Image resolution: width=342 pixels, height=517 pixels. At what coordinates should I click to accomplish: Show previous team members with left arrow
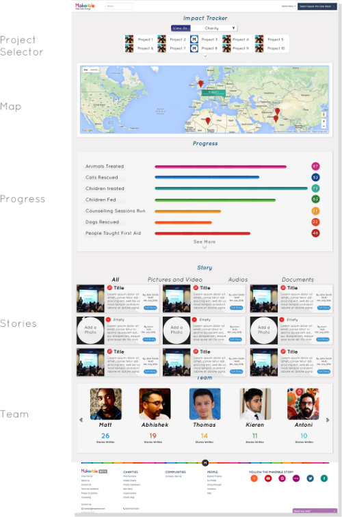81,420
